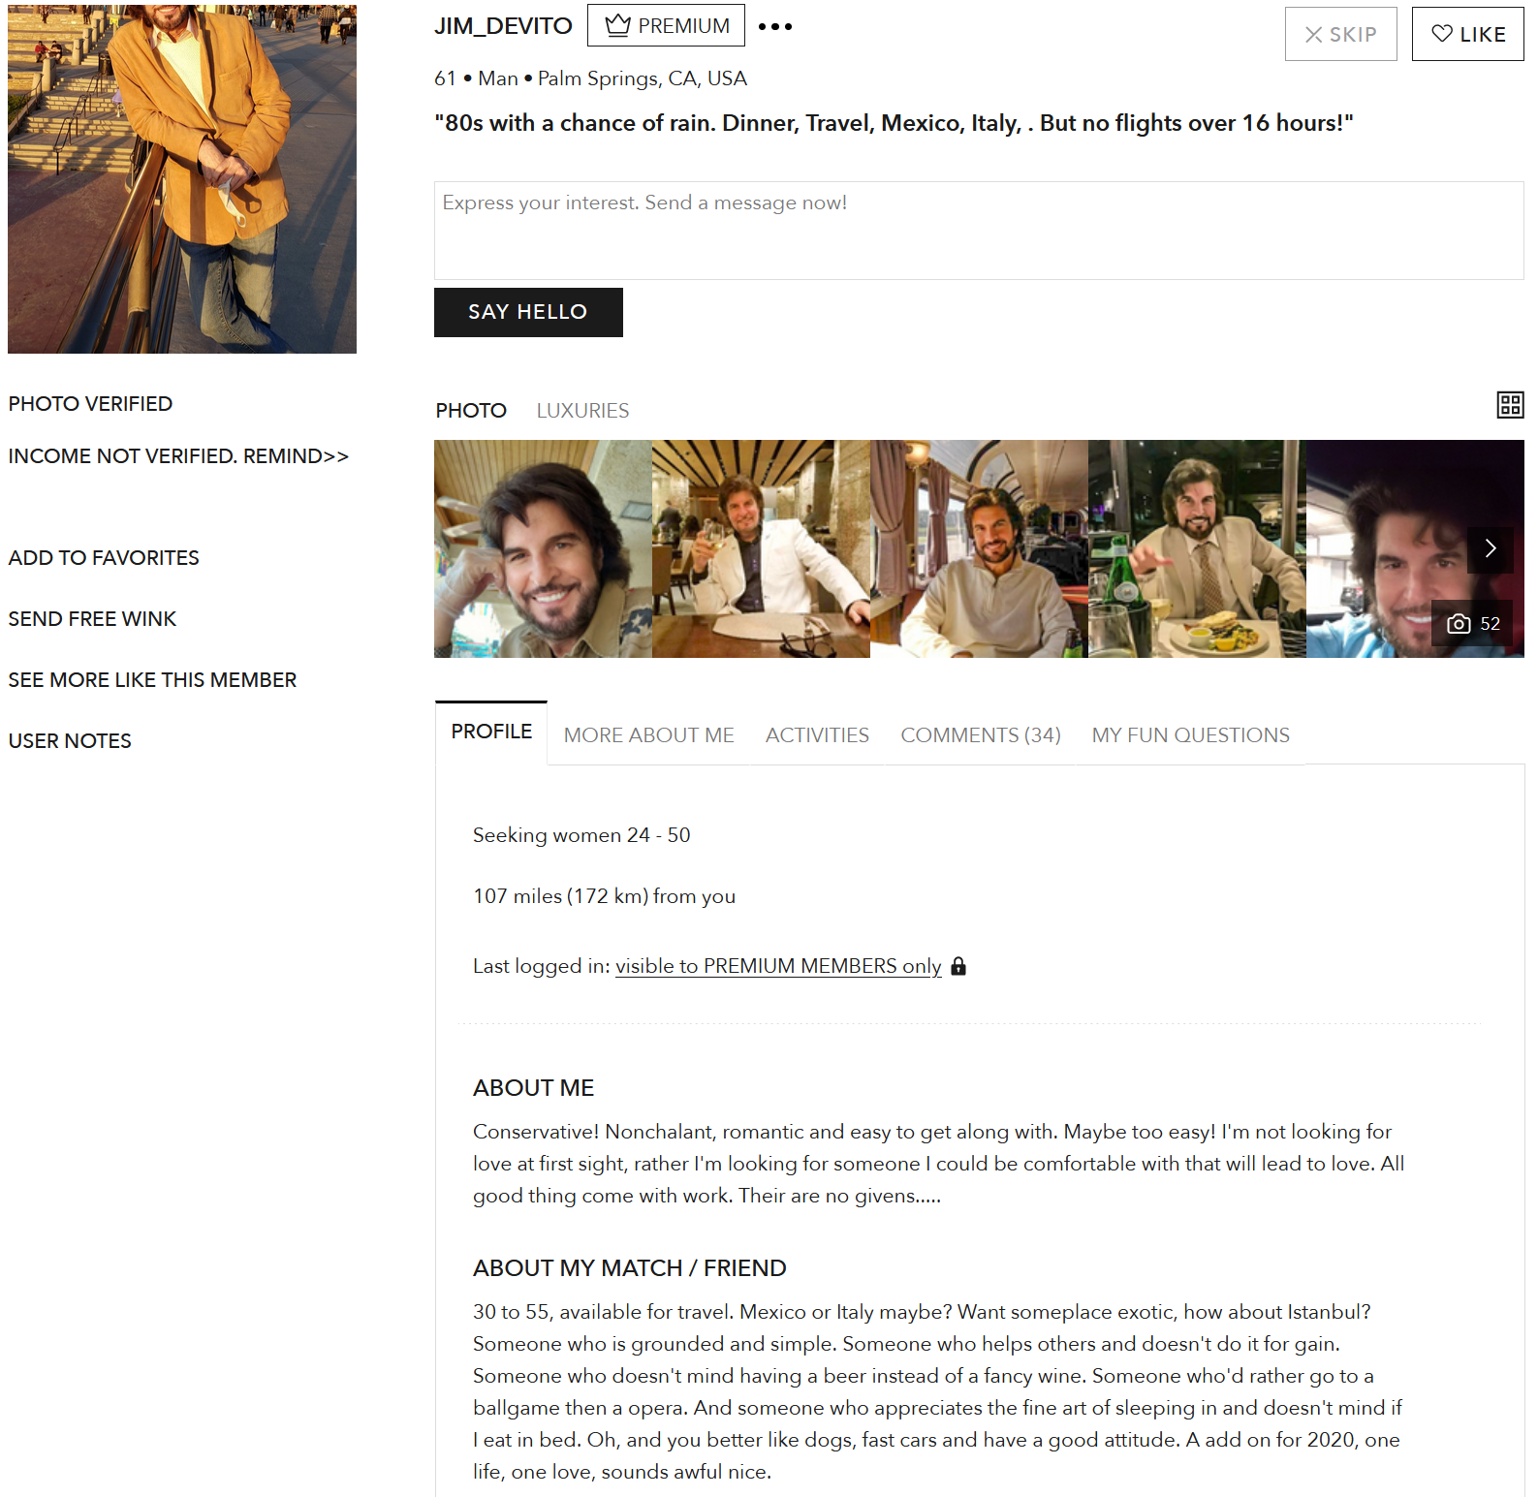Open first gallery photo, close-up smiling face
The width and height of the screenshot is (1538, 1497).
click(543, 548)
